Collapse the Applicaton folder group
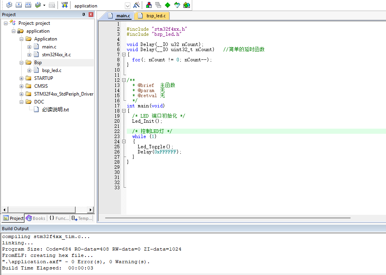Image resolution: width=386 pixels, height=275 pixels. [21, 39]
